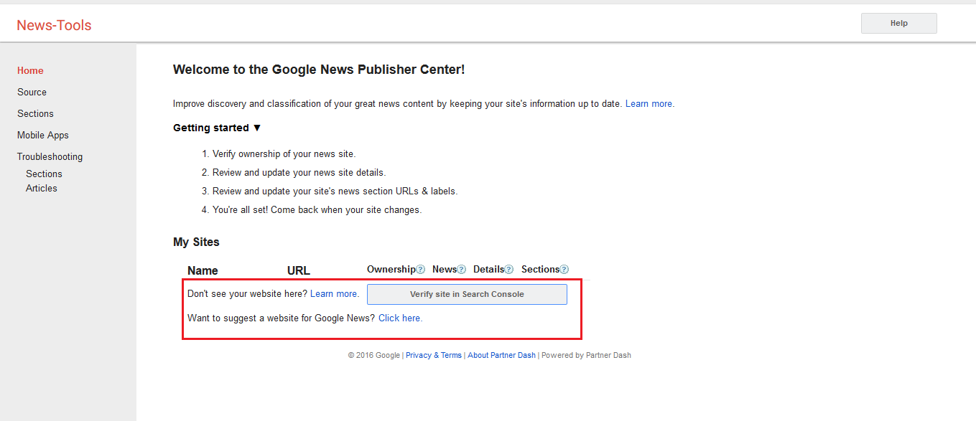Select Mobile Apps in the sidebar

[43, 135]
